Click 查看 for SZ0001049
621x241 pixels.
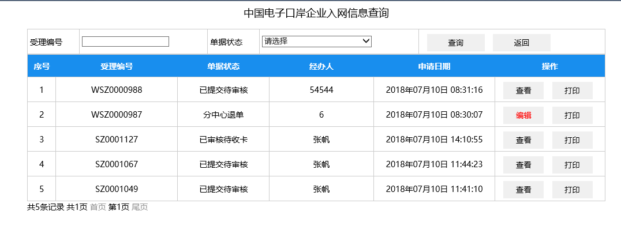(523, 190)
